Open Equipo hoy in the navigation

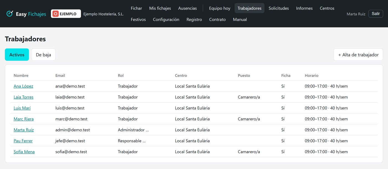(x=220, y=8)
